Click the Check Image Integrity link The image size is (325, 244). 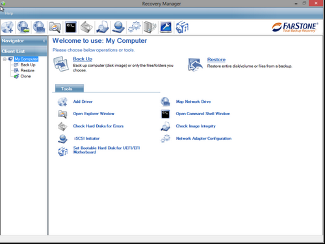tap(196, 126)
